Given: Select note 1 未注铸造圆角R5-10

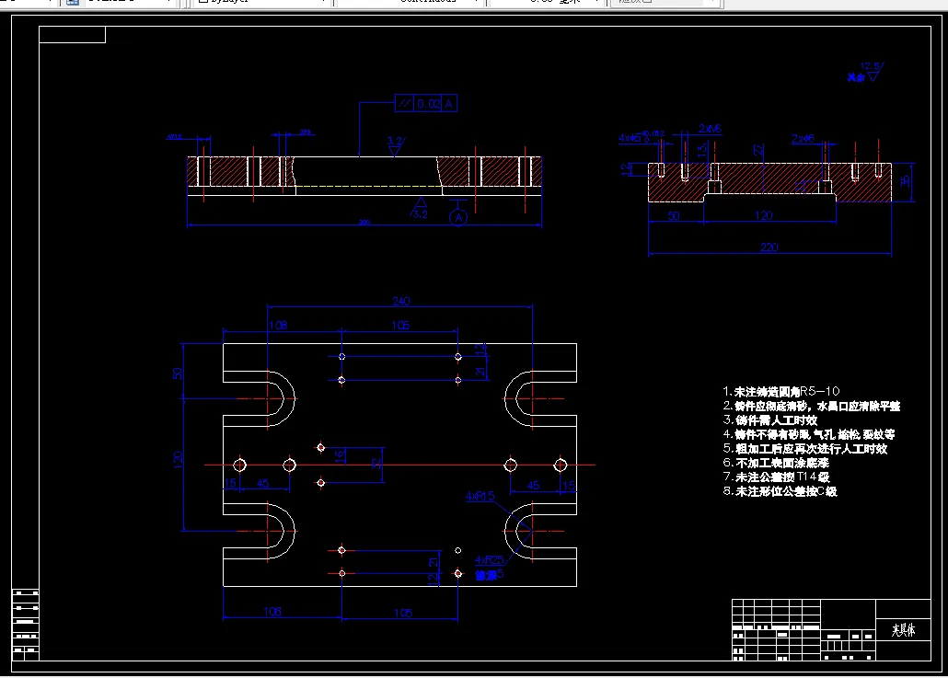Looking at the screenshot, I should [x=781, y=391].
